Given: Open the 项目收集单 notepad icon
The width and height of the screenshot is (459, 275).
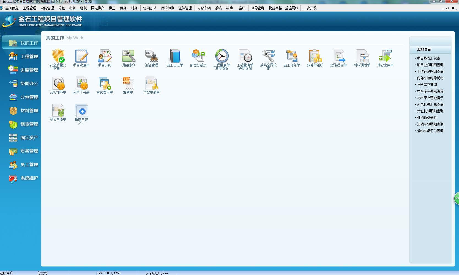Looking at the screenshot, I should pos(81,56).
